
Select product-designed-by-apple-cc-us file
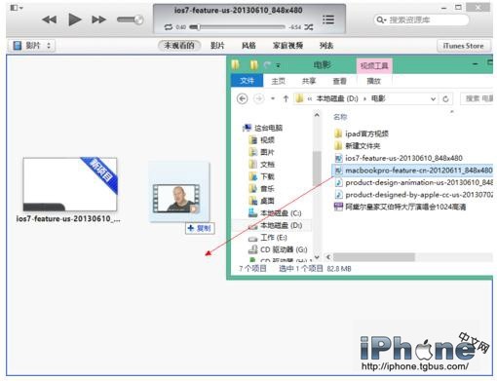(x=413, y=195)
